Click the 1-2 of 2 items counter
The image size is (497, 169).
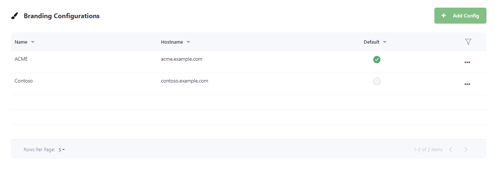click(428, 150)
